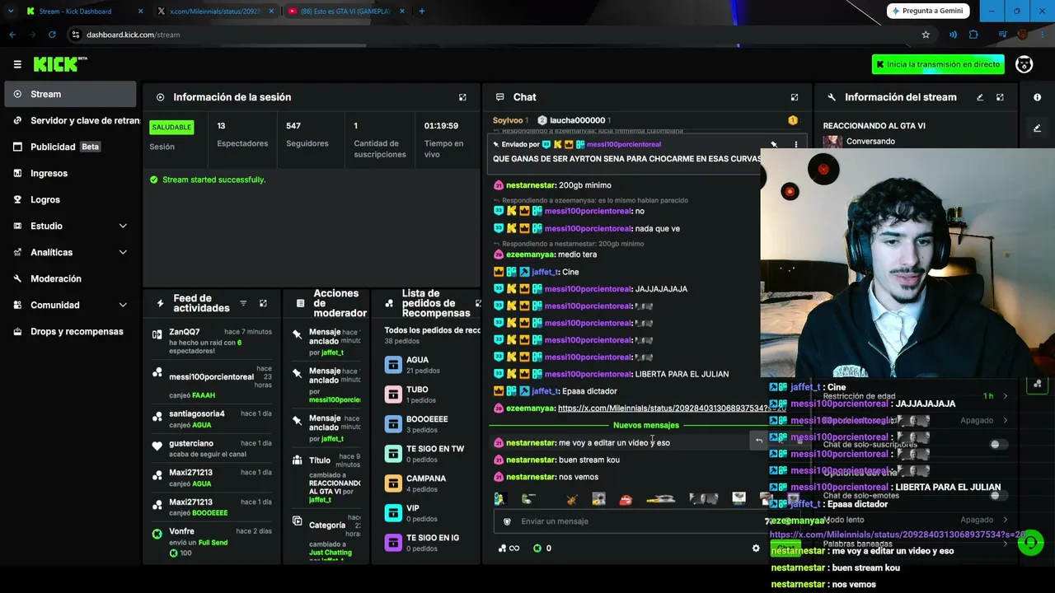Click the channel points infinity icon
This screenshot has width=1055, height=593.
(x=509, y=548)
